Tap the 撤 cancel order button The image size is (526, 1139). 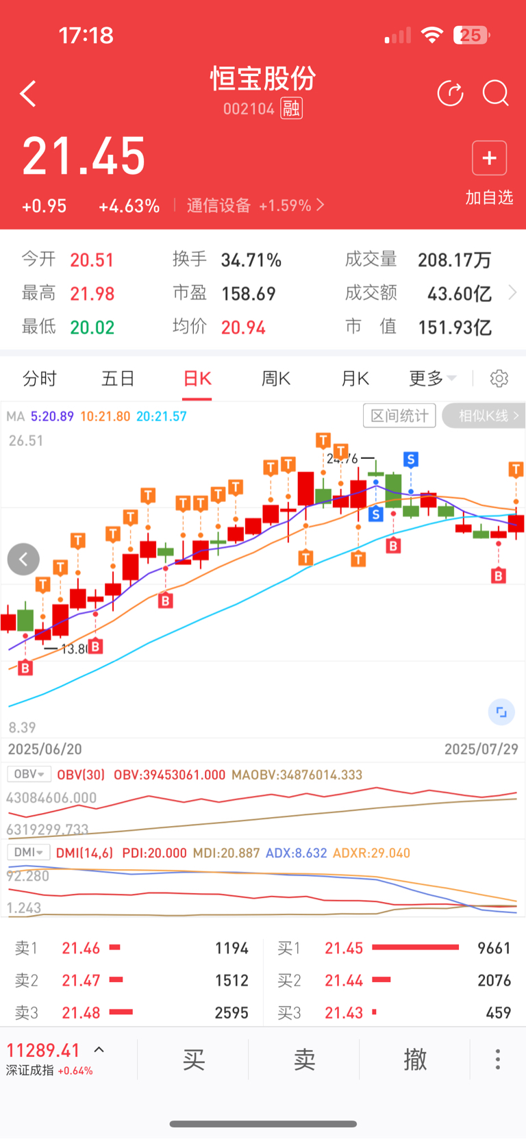415,1059
